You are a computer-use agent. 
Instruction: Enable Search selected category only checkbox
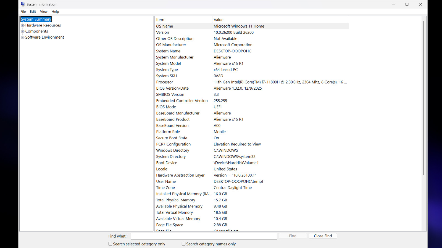pos(110,244)
